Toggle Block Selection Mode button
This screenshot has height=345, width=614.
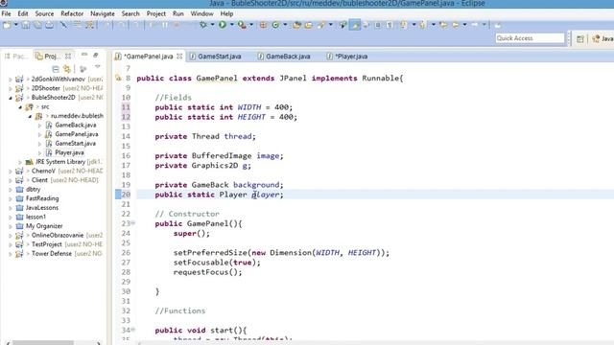click(377, 25)
